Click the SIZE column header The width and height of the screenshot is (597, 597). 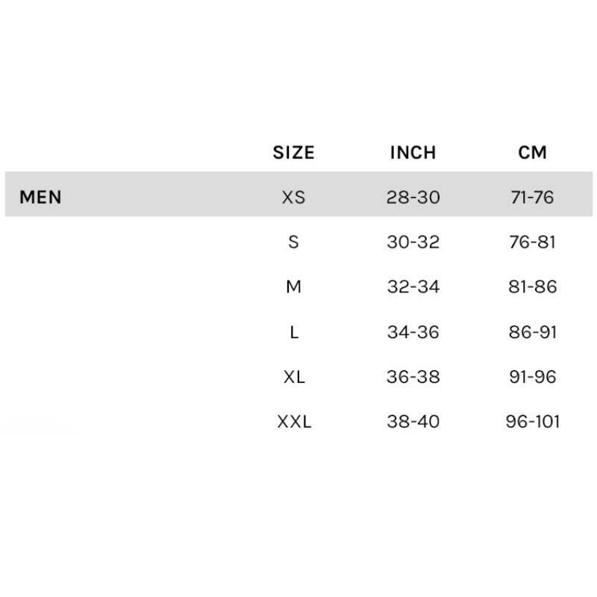(293, 153)
